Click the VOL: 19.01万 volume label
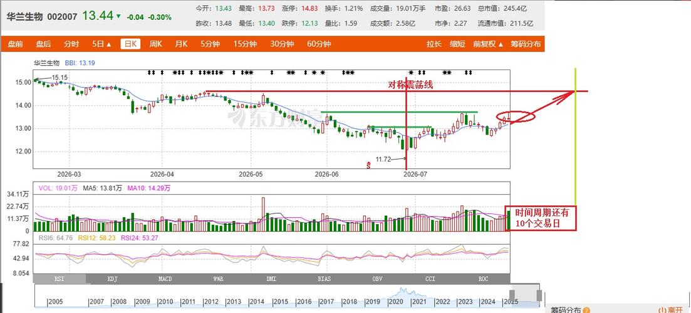691x313 pixels. [x=58, y=188]
